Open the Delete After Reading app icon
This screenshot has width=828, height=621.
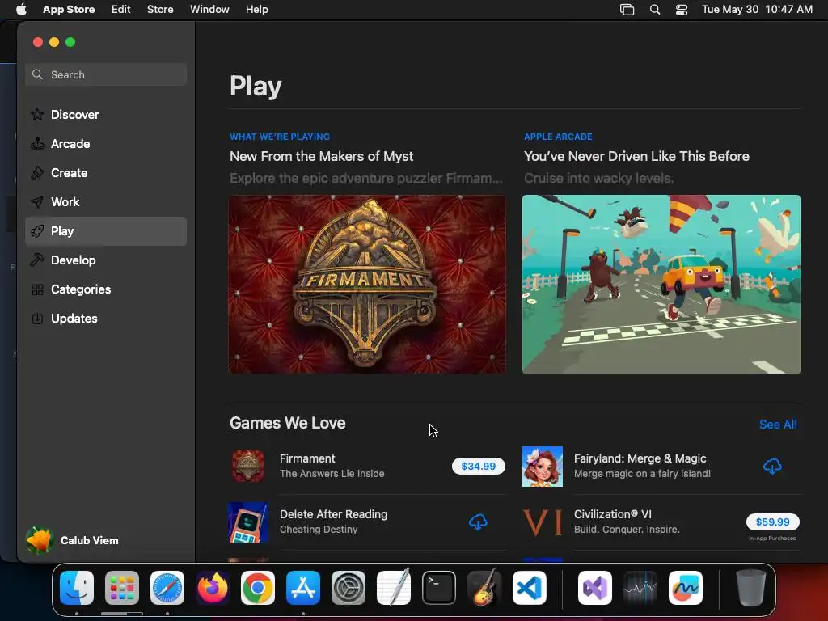tap(248, 522)
